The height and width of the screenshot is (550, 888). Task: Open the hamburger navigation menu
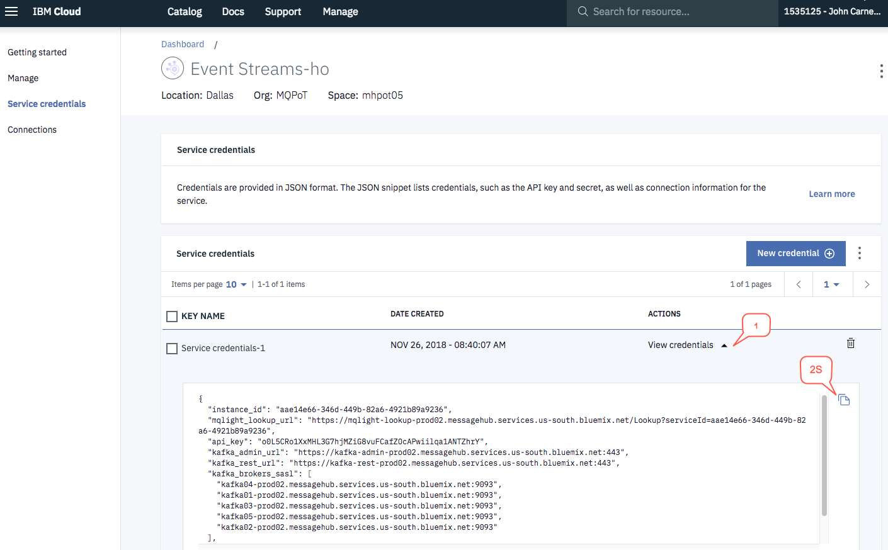(x=11, y=11)
